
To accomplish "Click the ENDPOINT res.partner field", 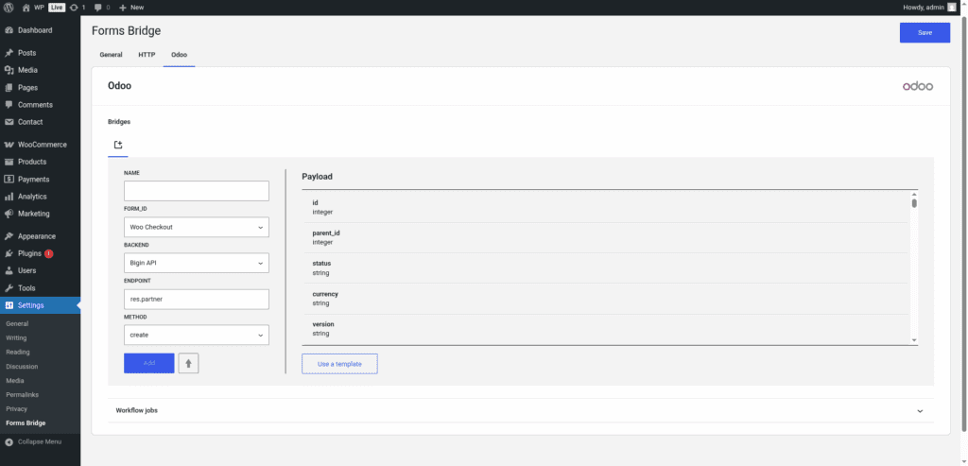I will point(197,300).
